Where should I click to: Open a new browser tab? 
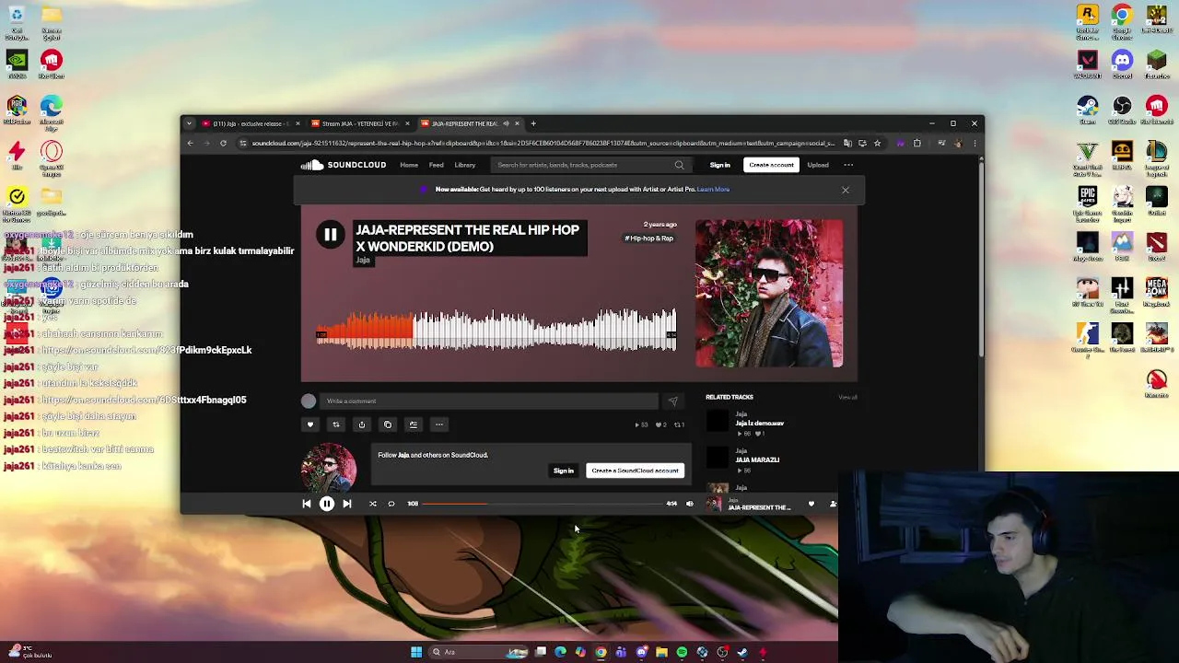[x=533, y=123]
